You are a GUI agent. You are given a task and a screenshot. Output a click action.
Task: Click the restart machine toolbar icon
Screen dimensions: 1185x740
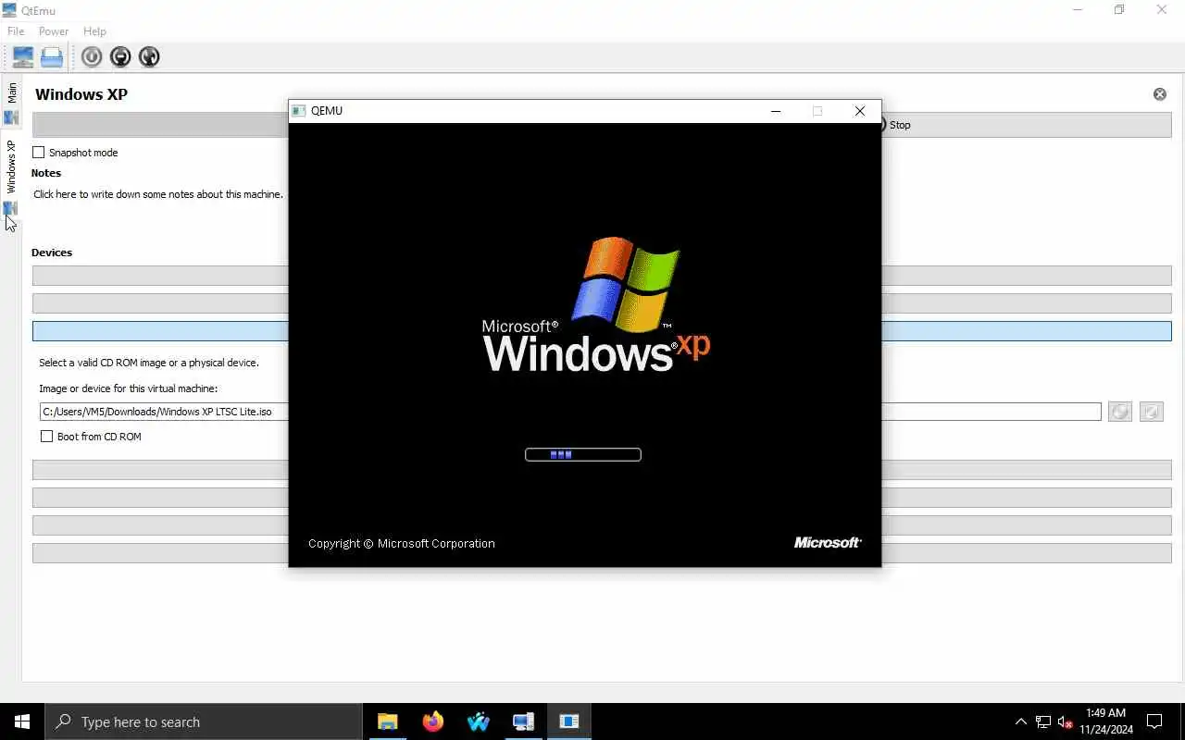[x=149, y=57]
